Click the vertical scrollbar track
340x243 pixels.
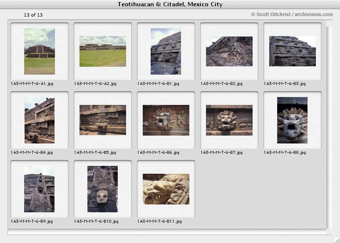click(329, 127)
